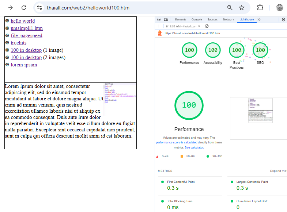Click the page screenshot thumbnail in report
The width and height of the screenshot is (287, 212).
pyautogui.click(x=260, y=110)
